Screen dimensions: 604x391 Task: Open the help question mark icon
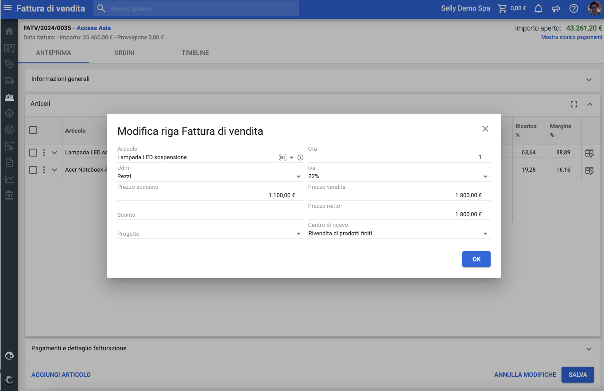click(574, 8)
